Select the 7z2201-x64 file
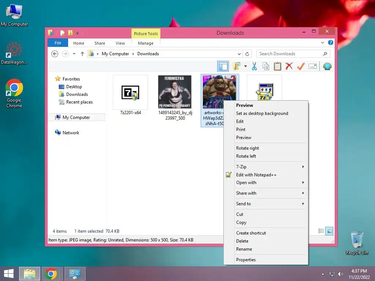The image size is (375, 281). pyautogui.click(x=130, y=95)
